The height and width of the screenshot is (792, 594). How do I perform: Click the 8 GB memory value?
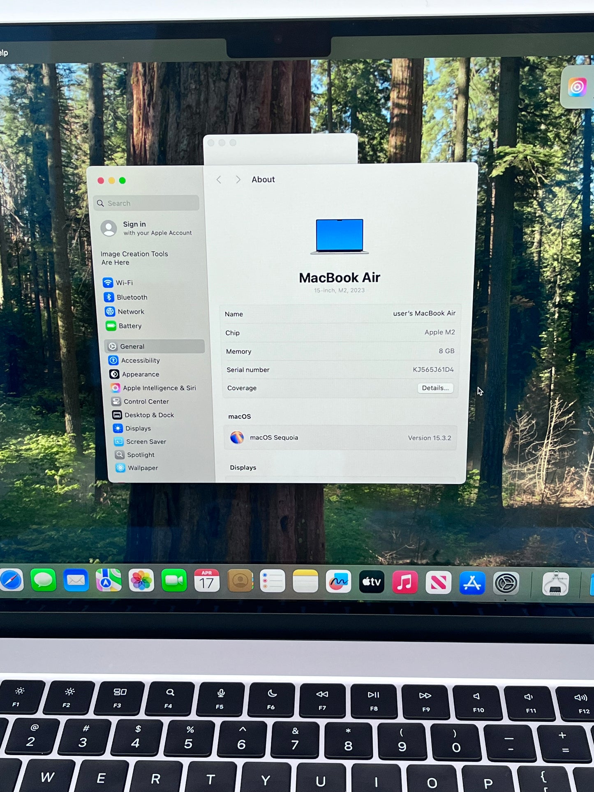(446, 351)
